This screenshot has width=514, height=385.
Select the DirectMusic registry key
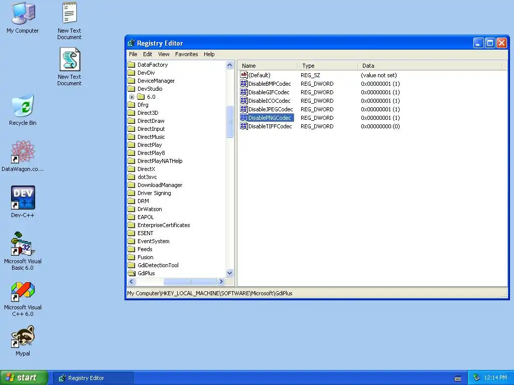click(x=151, y=137)
